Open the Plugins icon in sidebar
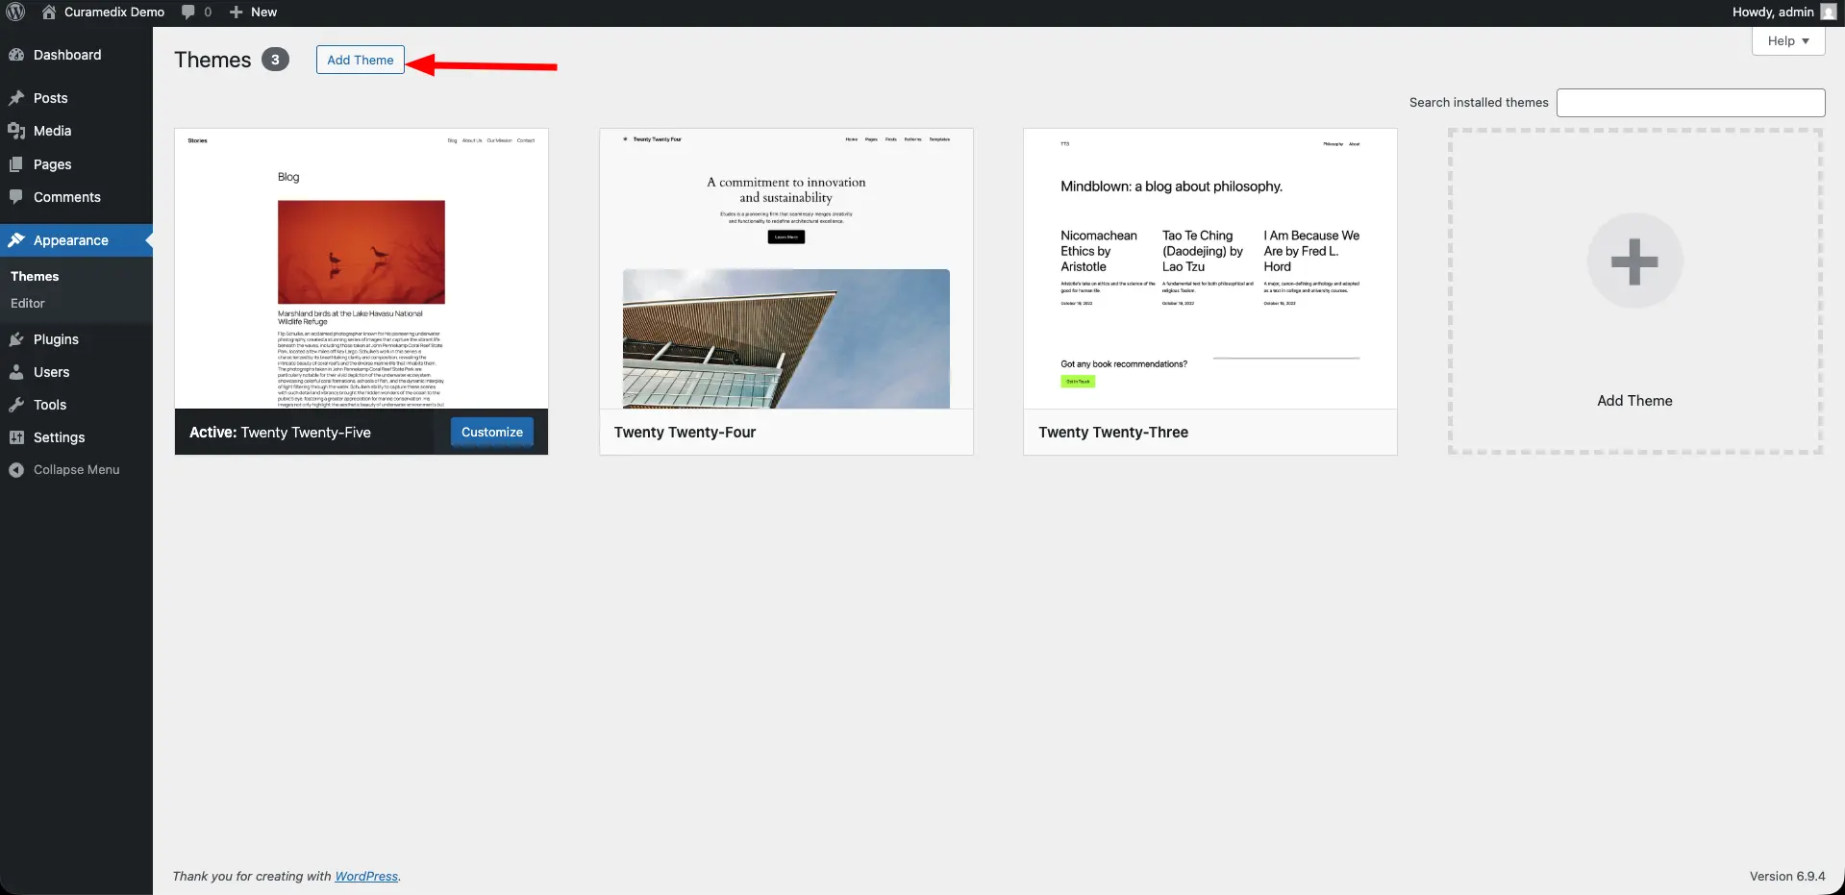 tap(17, 338)
